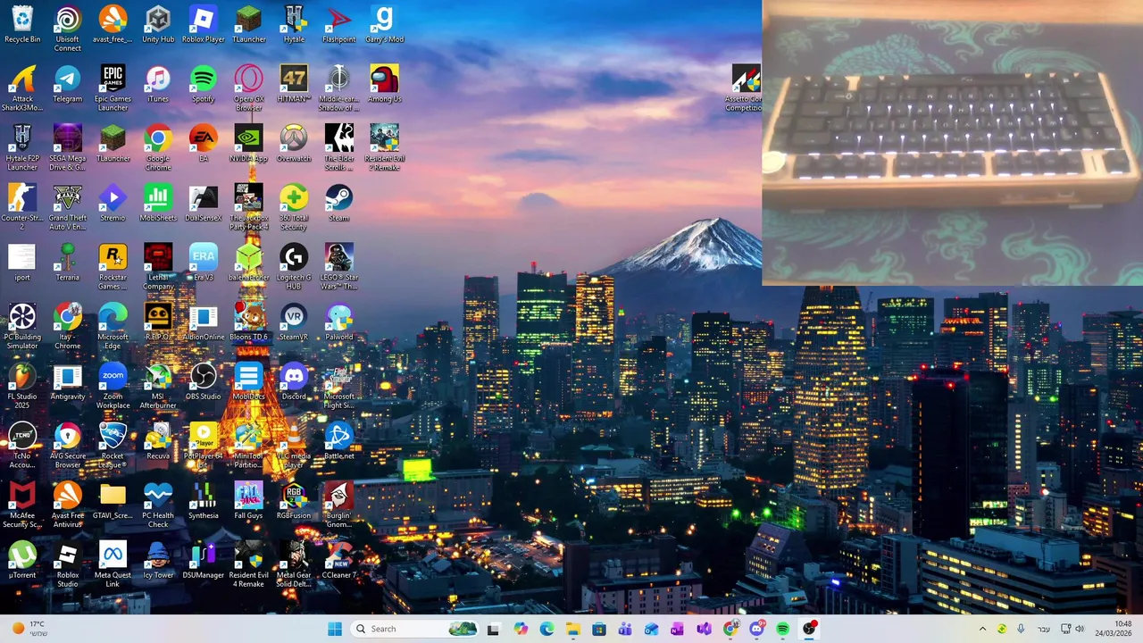The image size is (1143, 643).
Task: Open the Overwatch desktop shortcut
Action: [294, 144]
